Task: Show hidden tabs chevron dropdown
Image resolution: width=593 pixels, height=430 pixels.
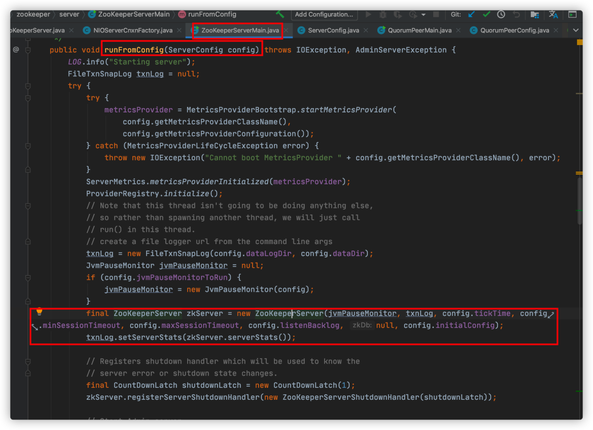Action: point(575,30)
